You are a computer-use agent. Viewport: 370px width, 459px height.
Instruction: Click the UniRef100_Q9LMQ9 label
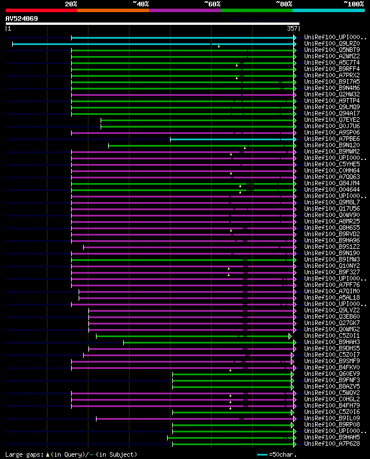(x=332, y=107)
